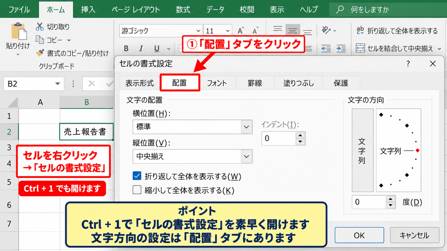Decrease the degrees (度) spinner value
This screenshot has height=251, width=447.
[391, 205]
